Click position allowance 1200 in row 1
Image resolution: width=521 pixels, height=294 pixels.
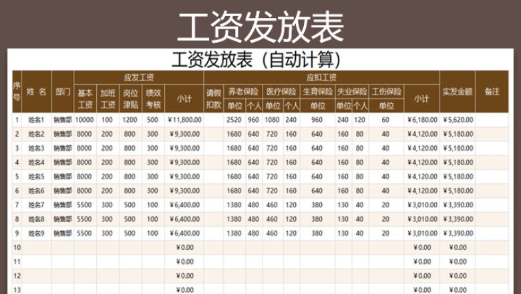click(130, 120)
